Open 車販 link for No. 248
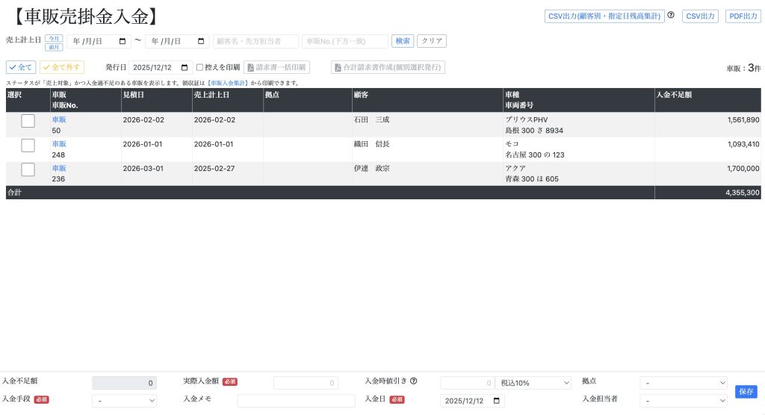 click(x=59, y=144)
